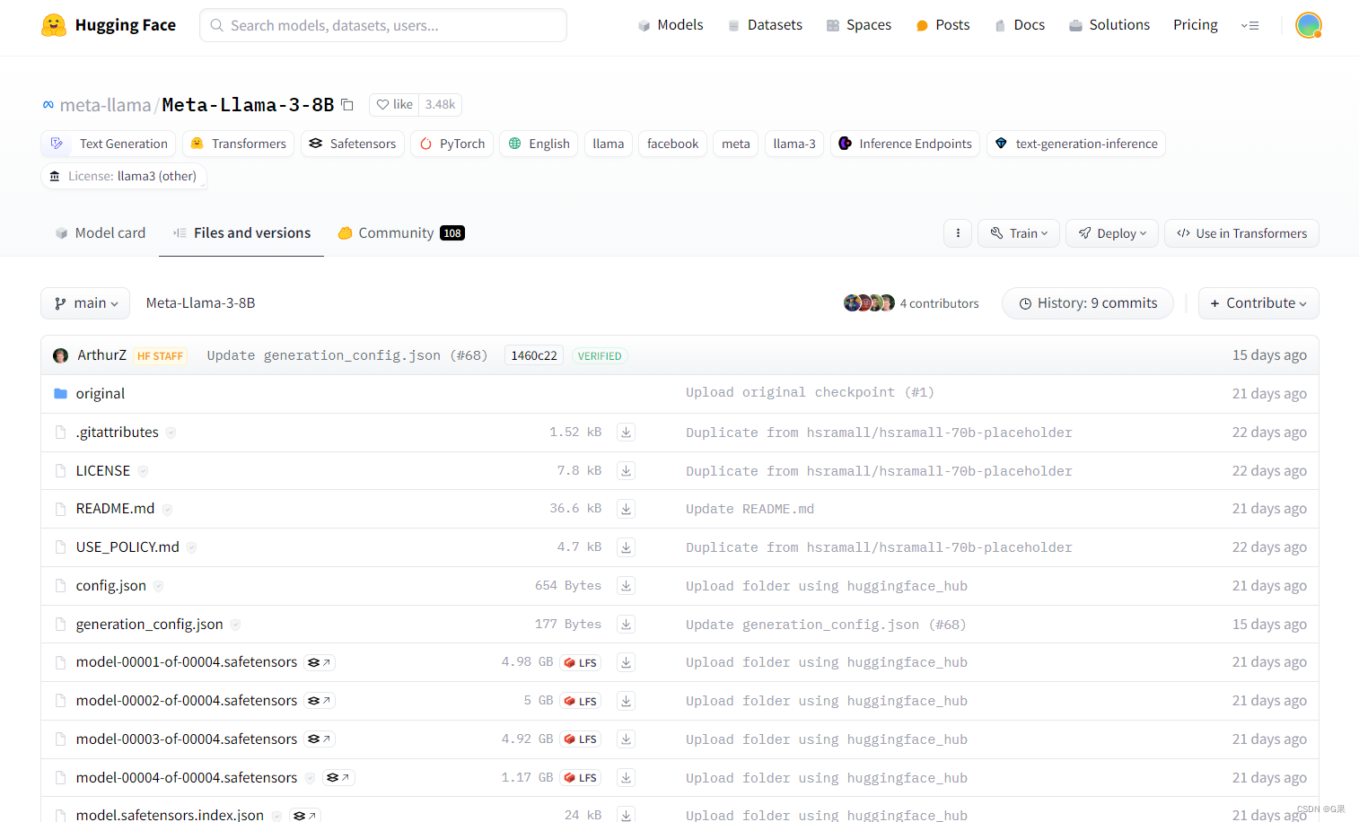Open the Train dropdown
The height and width of the screenshot is (822, 1359).
[x=1019, y=233]
